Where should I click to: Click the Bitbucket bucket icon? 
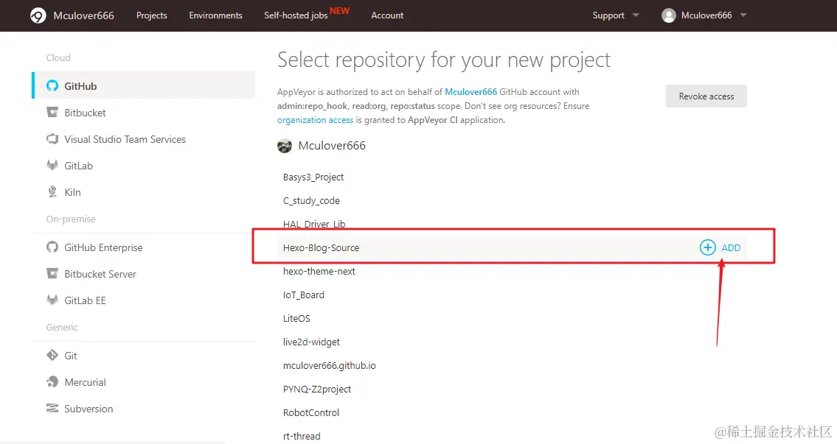(52, 113)
